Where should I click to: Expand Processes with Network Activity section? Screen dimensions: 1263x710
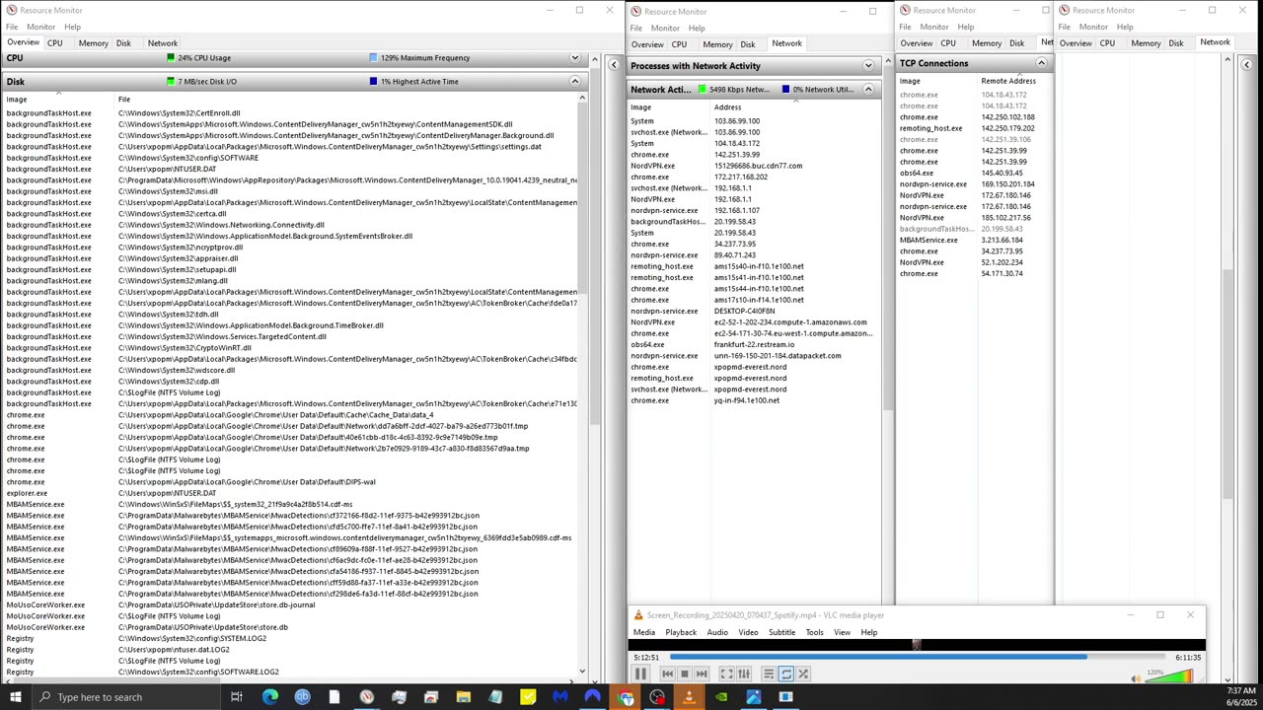pos(868,66)
